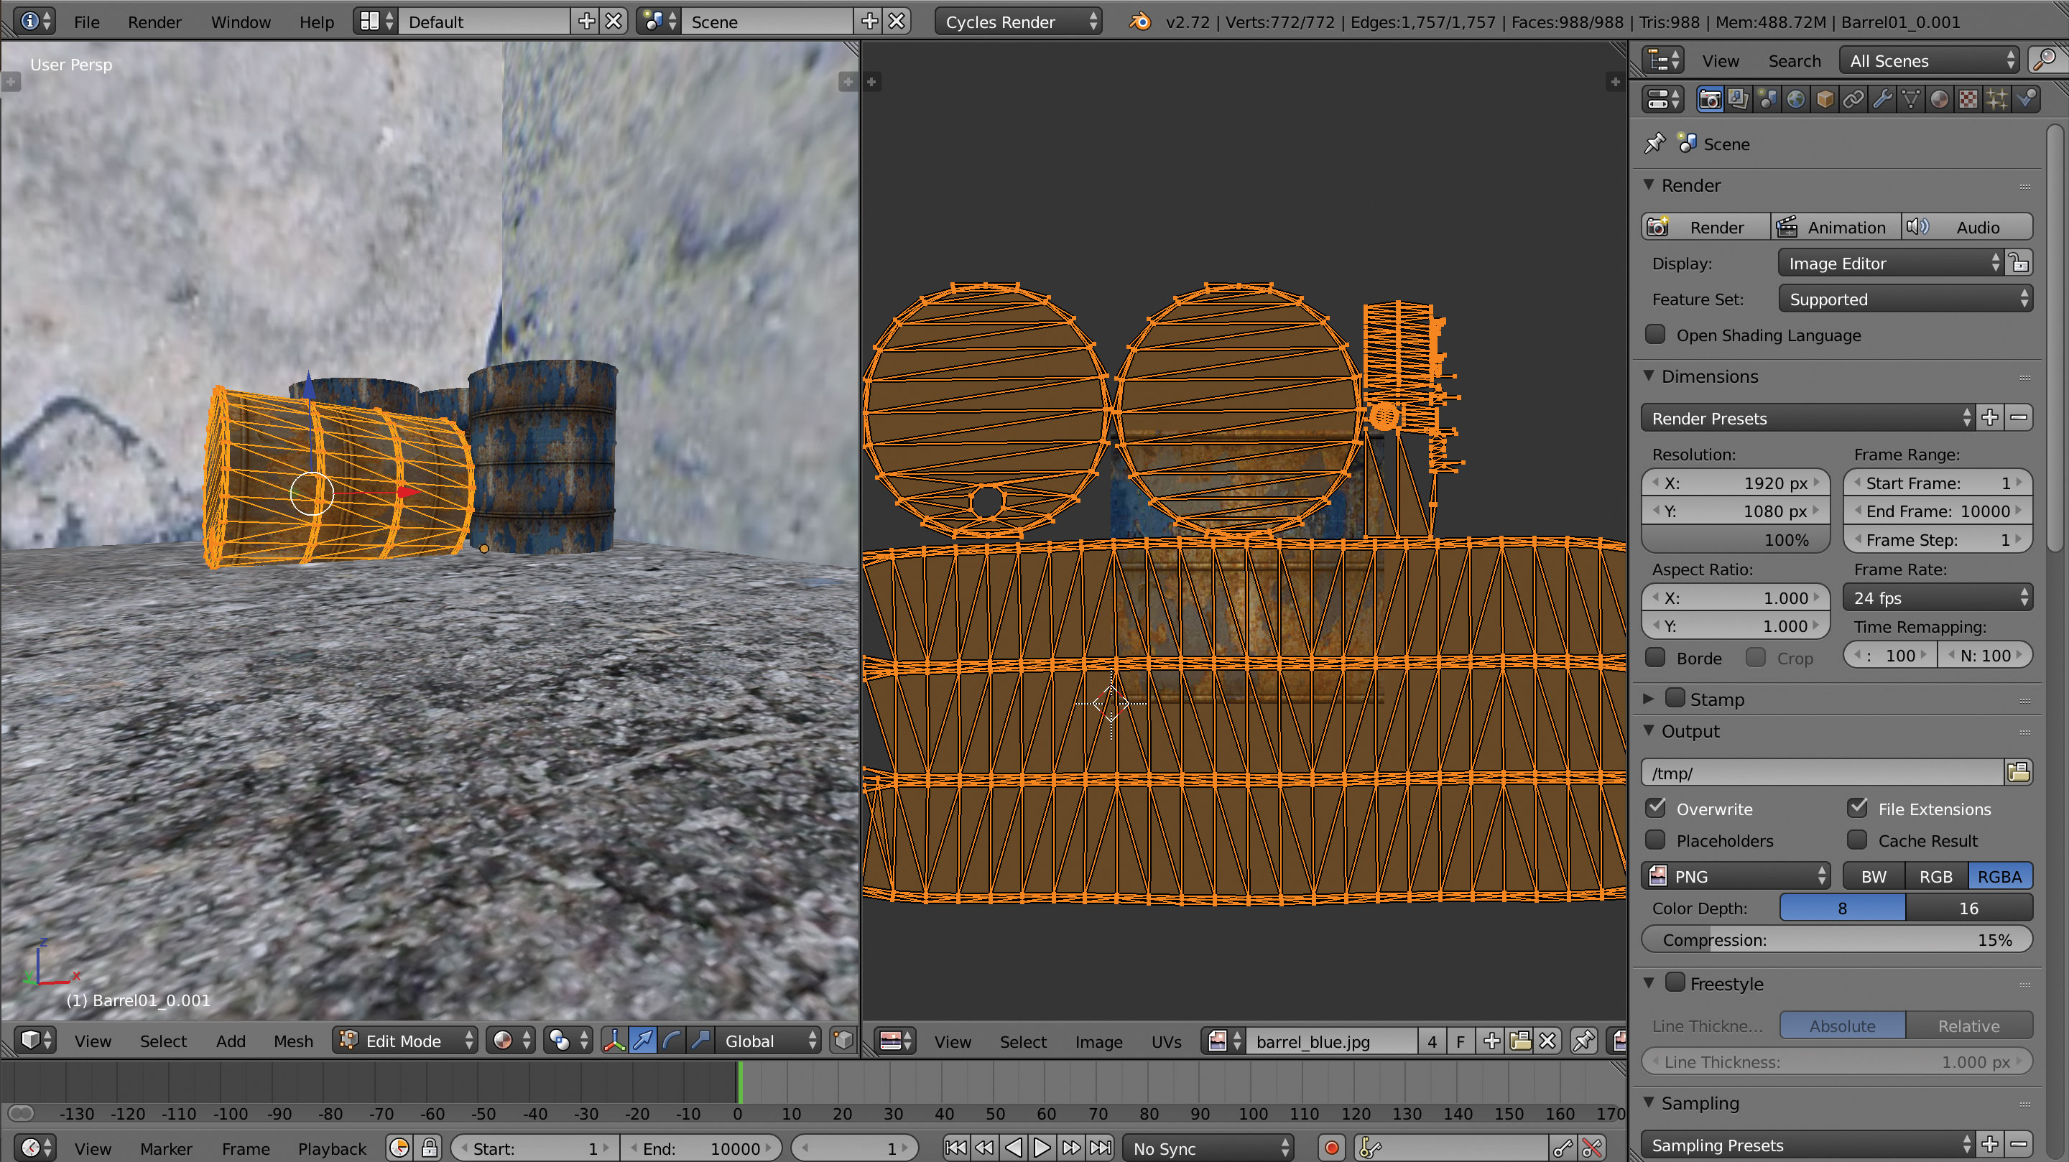Click the auto-keyframe record button
The height and width of the screenshot is (1162, 2069).
tap(1331, 1148)
